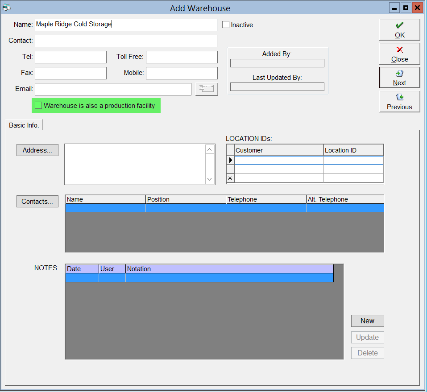This screenshot has width=427, height=392.
Task: Click the Position column header in contacts grid
Action: point(186,199)
